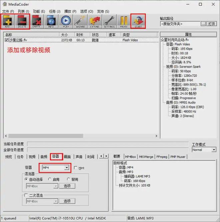Click the 混流器 选项 button

tap(67, 186)
